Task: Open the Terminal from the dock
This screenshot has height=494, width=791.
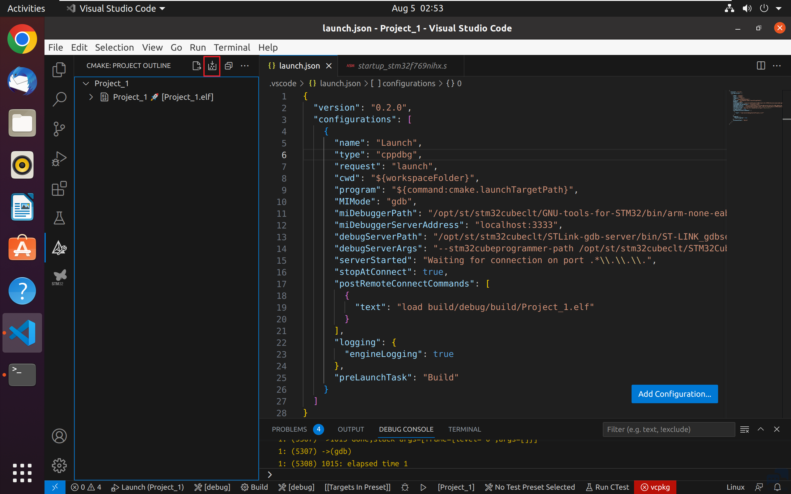Action: pos(22,375)
